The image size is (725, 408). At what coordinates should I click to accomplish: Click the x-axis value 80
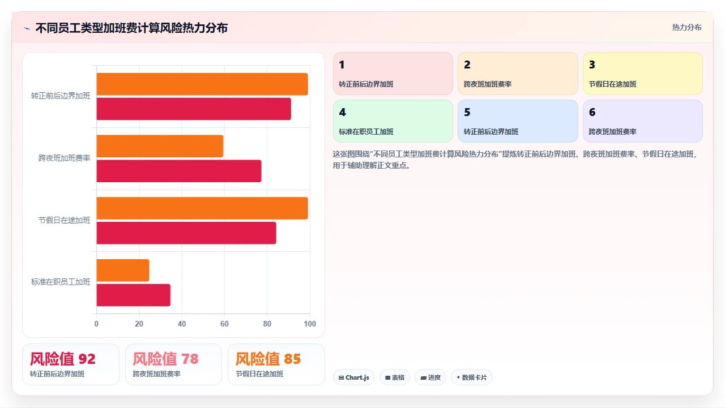tap(267, 324)
